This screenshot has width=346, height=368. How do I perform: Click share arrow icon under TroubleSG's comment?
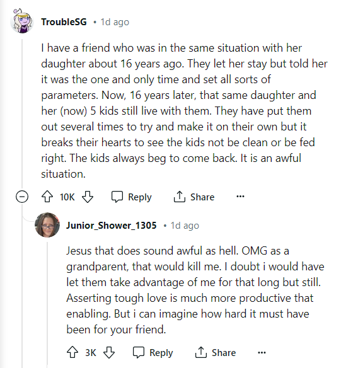tap(180, 197)
